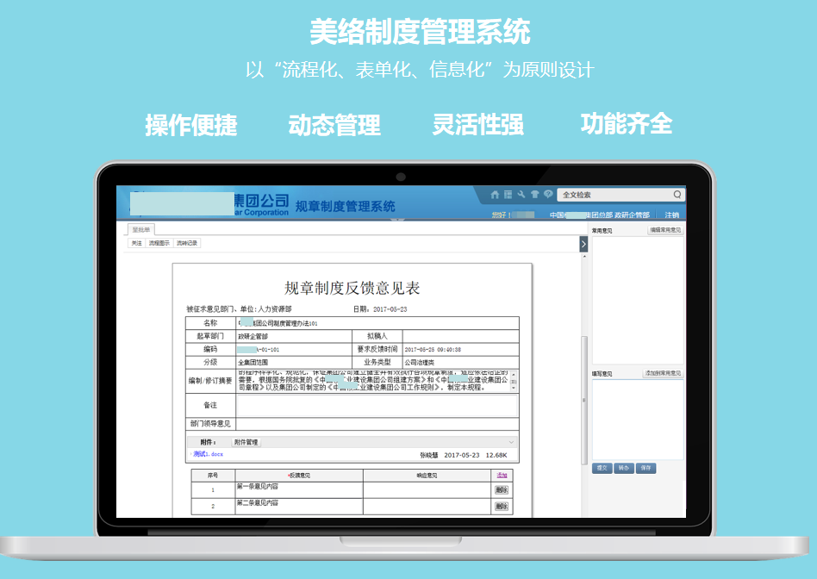Delete the first feedback row
Image resolution: width=817 pixels, height=579 pixels.
(502, 489)
